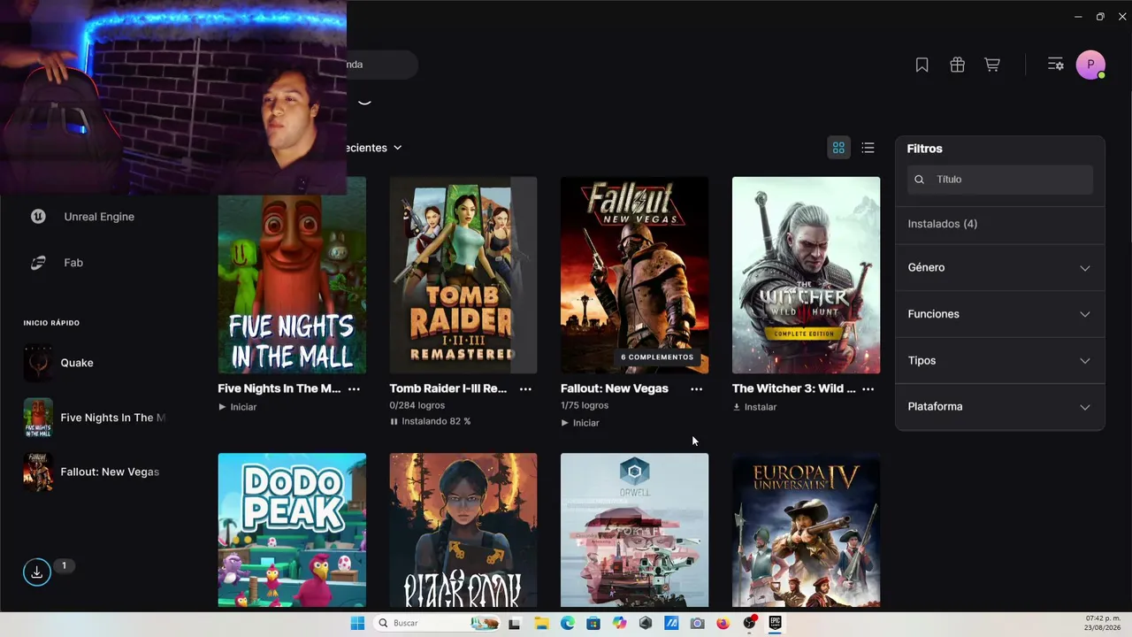1132x637 pixels.
Task: Open OBS Studio from the taskbar
Action: (749, 623)
